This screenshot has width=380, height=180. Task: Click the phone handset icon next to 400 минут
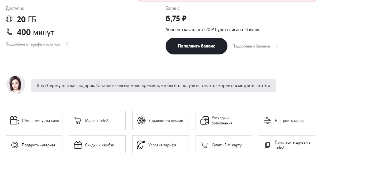point(9,32)
